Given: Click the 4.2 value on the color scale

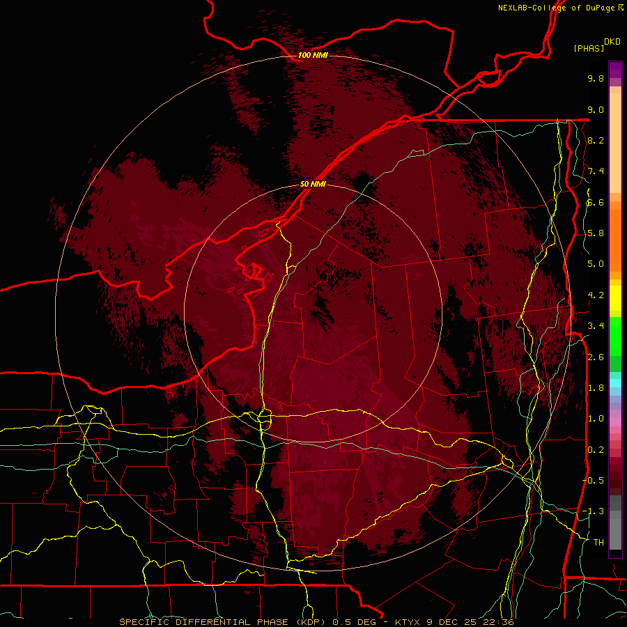Looking at the screenshot, I should 596,295.
